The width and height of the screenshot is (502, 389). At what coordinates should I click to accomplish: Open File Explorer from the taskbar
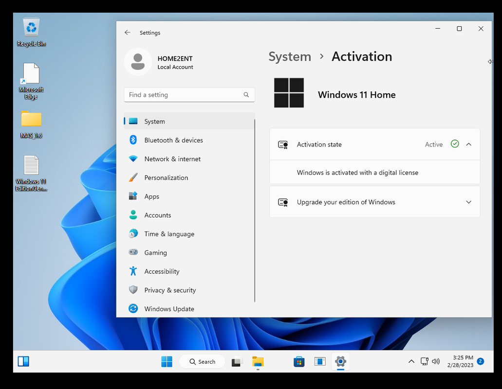point(258,361)
